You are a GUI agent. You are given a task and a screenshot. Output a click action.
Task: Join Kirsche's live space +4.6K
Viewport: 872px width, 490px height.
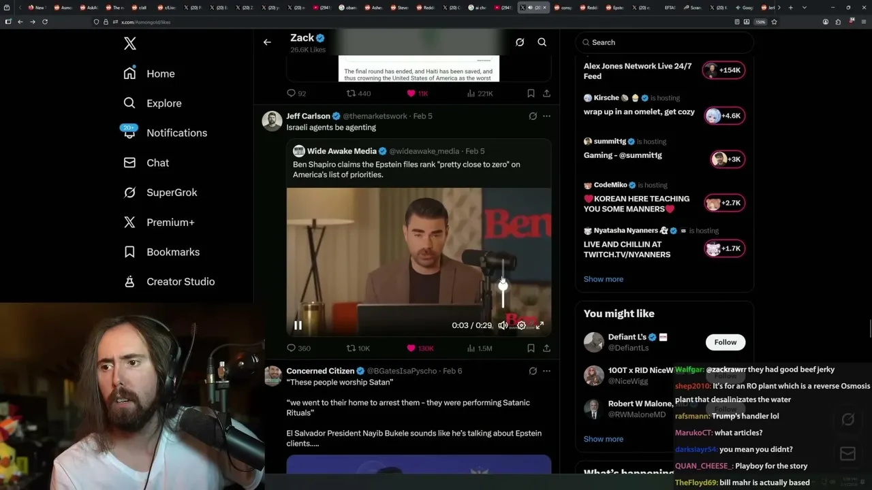[724, 116]
